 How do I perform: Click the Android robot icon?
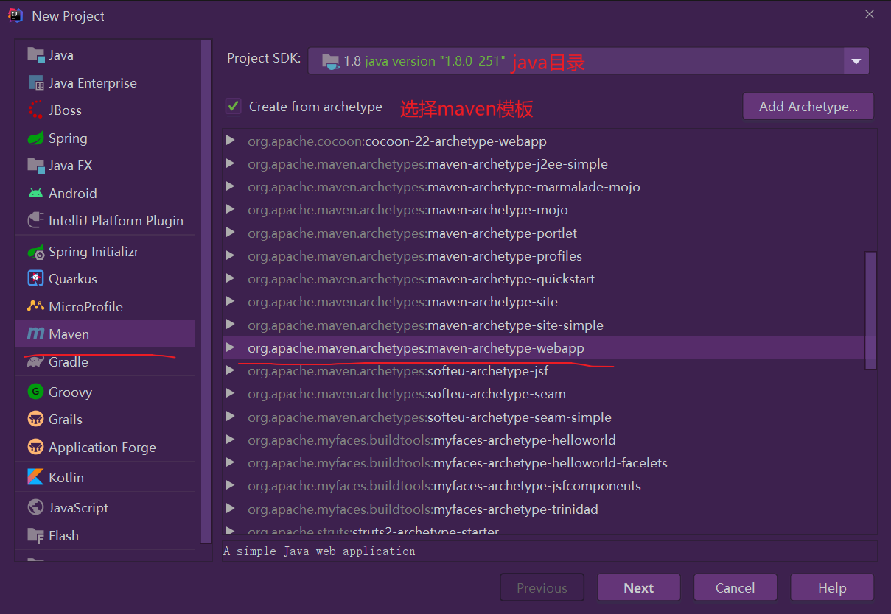[x=35, y=193]
